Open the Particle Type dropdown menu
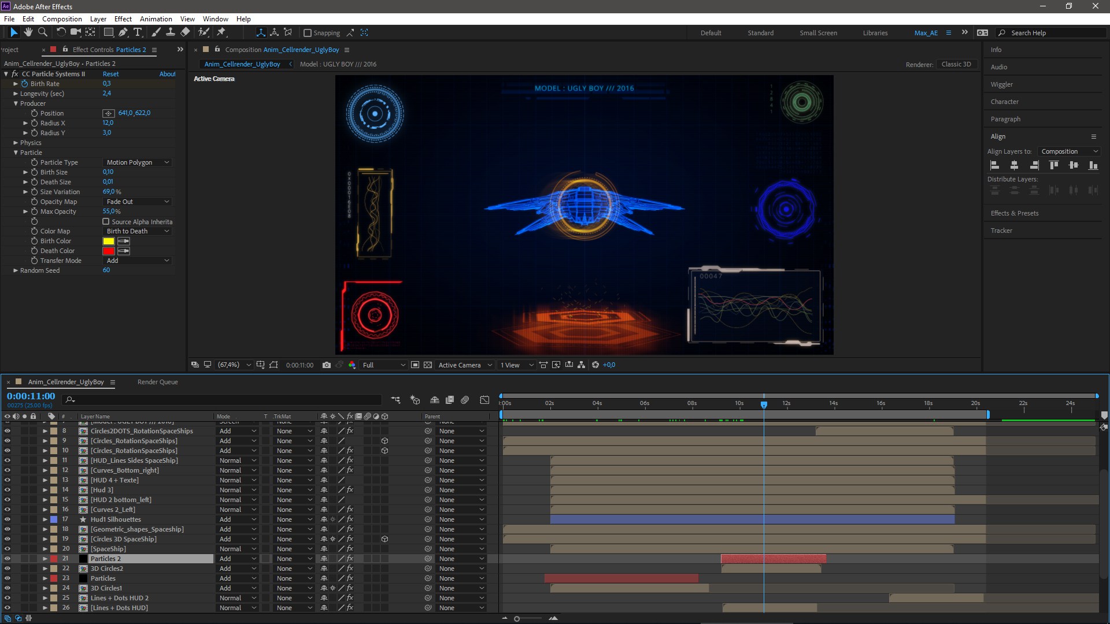The width and height of the screenshot is (1110, 624). [137, 162]
